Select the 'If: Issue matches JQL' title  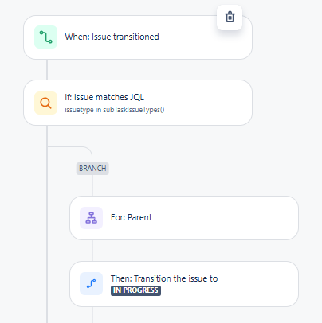point(104,97)
